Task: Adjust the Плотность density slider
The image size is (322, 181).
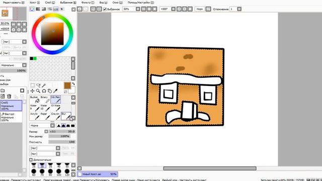Action: coord(62,142)
